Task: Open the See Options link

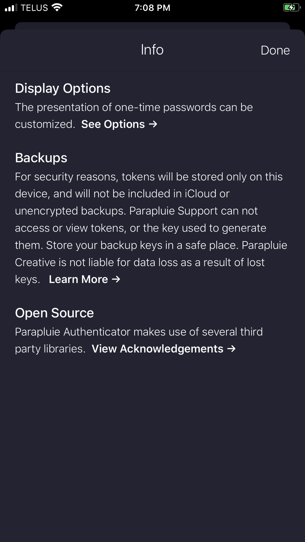Action: 113,124
